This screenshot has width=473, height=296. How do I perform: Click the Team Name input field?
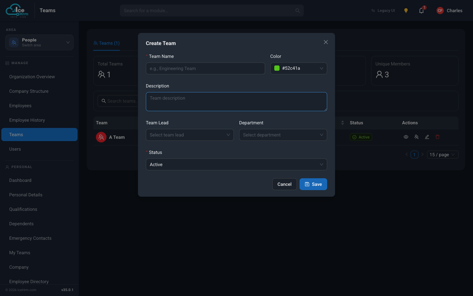(x=205, y=68)
